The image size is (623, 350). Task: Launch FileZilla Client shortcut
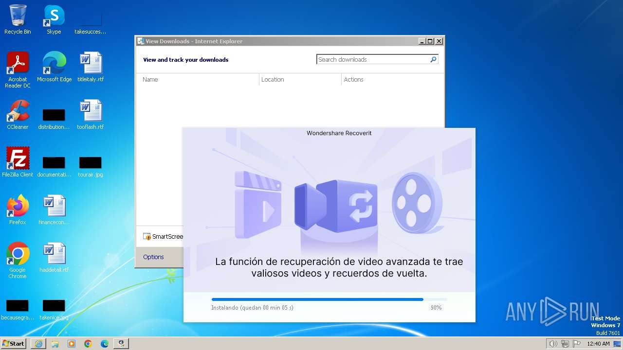(x=18, y=162)
